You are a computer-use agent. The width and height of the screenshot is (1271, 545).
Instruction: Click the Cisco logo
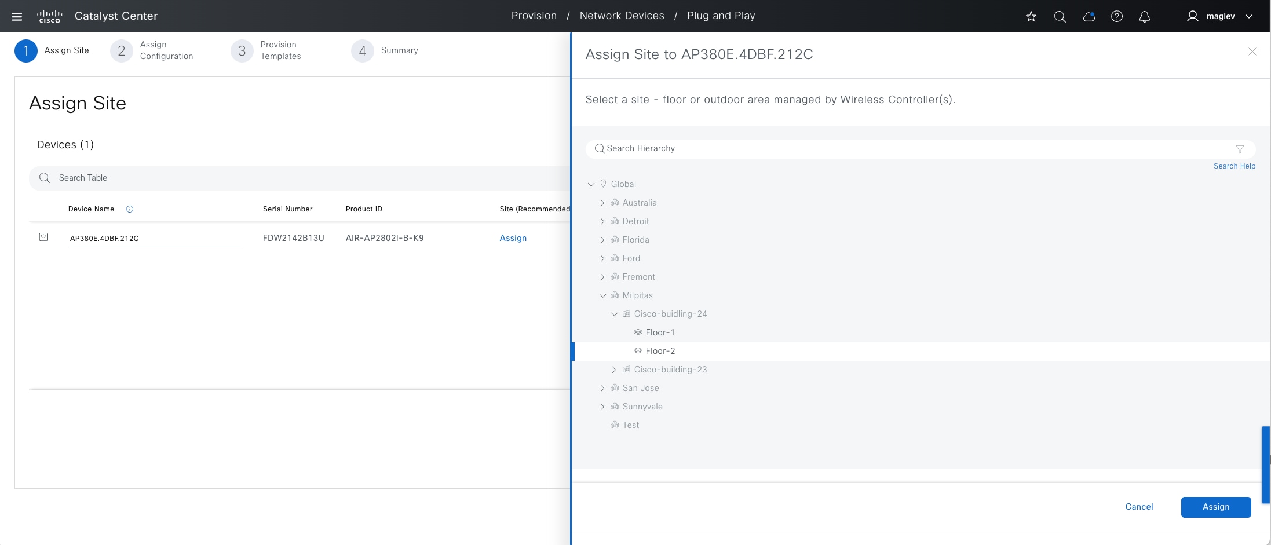coord(50,16)
